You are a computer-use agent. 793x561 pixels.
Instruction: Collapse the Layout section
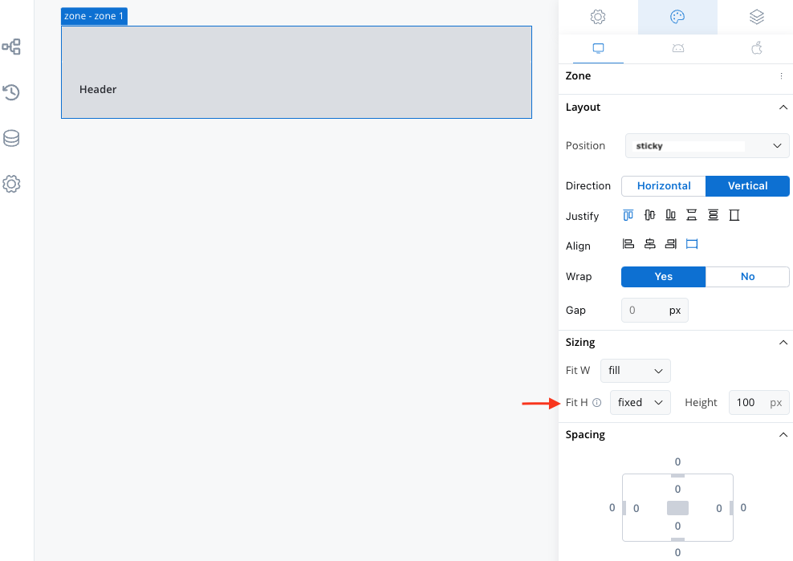[x=783, y=108]
